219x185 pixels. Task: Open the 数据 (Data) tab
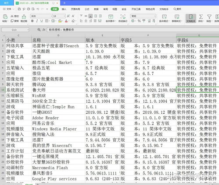(x=96, y=9)
